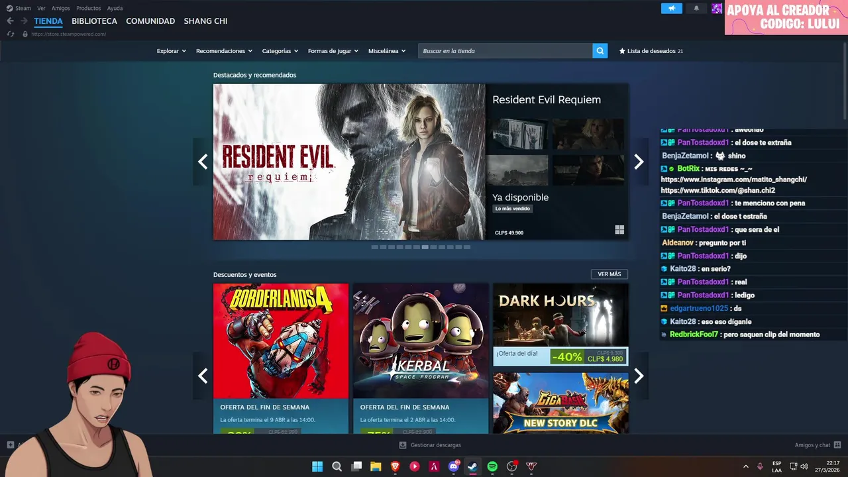Open the volume icon in system tray
Image resolution: width=848 pixels, height=477 pixels.
point(804,466)
